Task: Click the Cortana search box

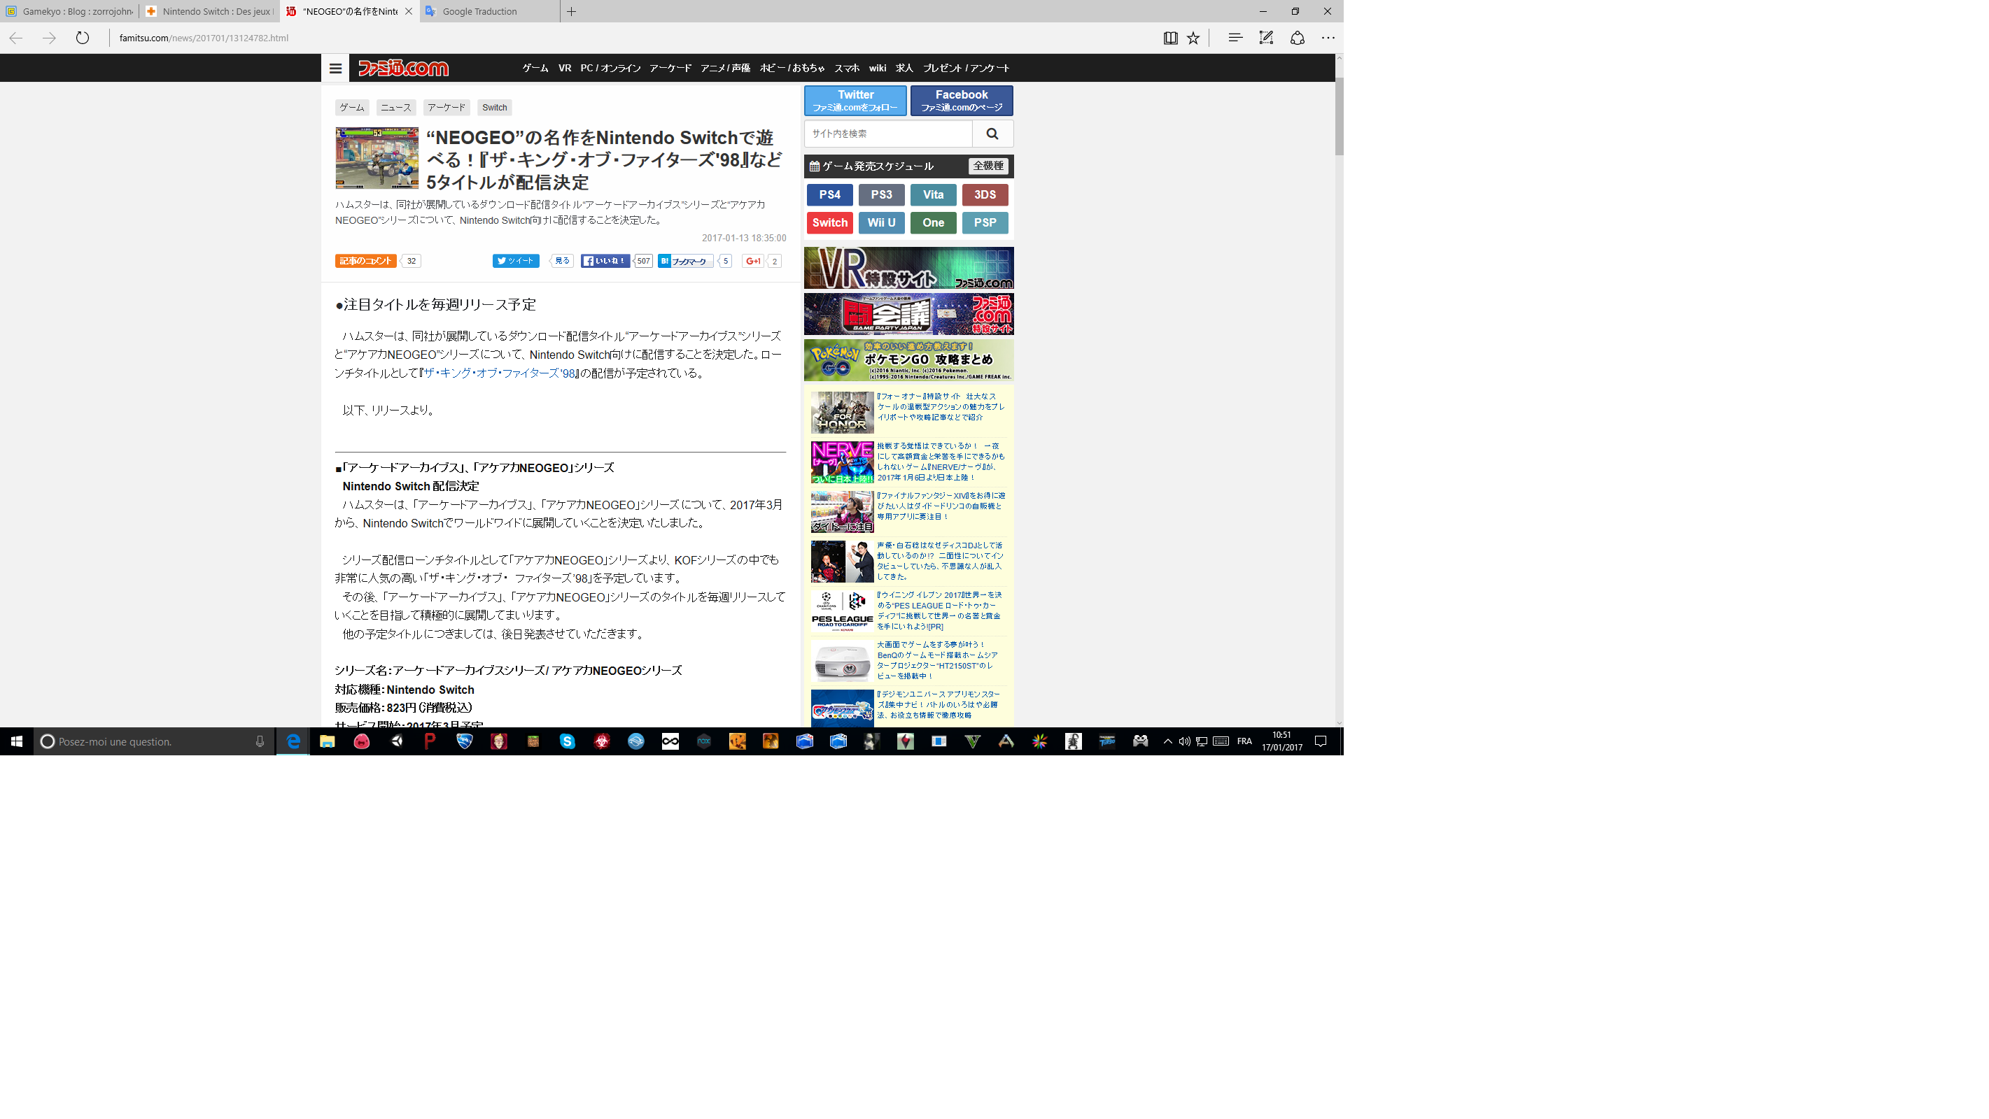Action: coord(155,741)
